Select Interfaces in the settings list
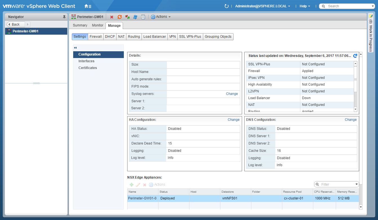Viewport: 378px width, 220px height. [86, 61]
